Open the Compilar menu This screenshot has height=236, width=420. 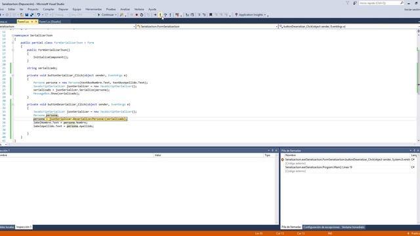click(49, 9)
